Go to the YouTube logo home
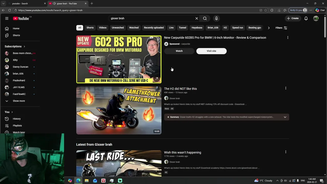 pos(21,18)
